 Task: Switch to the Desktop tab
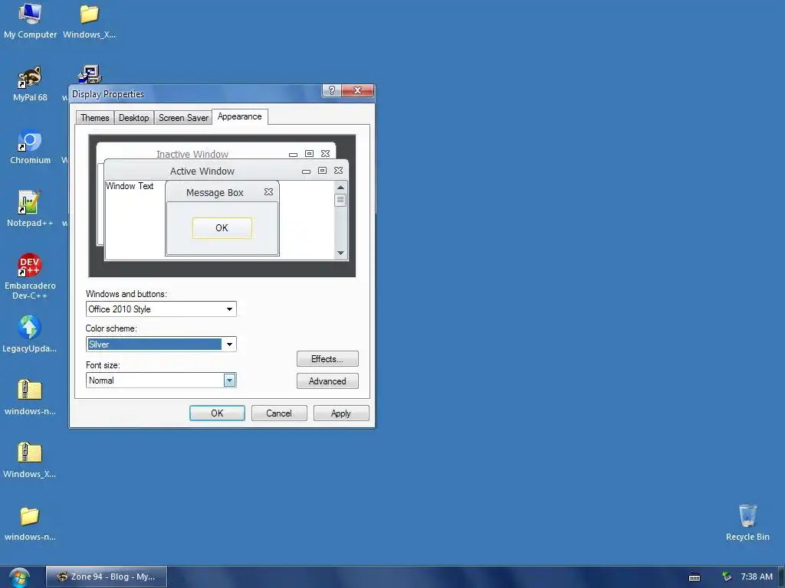point(133,118)
